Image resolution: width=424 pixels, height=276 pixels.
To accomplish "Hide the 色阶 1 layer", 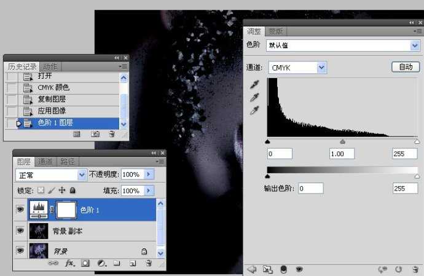I will 20,209.
